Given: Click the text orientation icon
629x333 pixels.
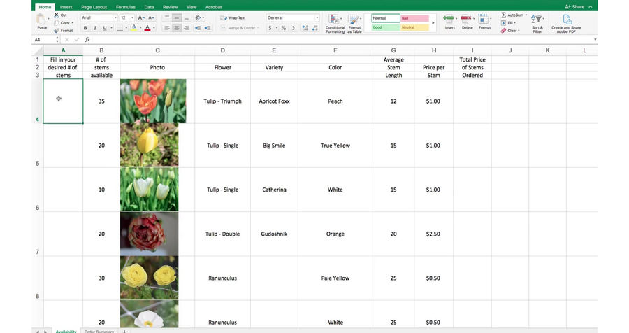Looking at the screenshot, I should click(x=198, y=17).
